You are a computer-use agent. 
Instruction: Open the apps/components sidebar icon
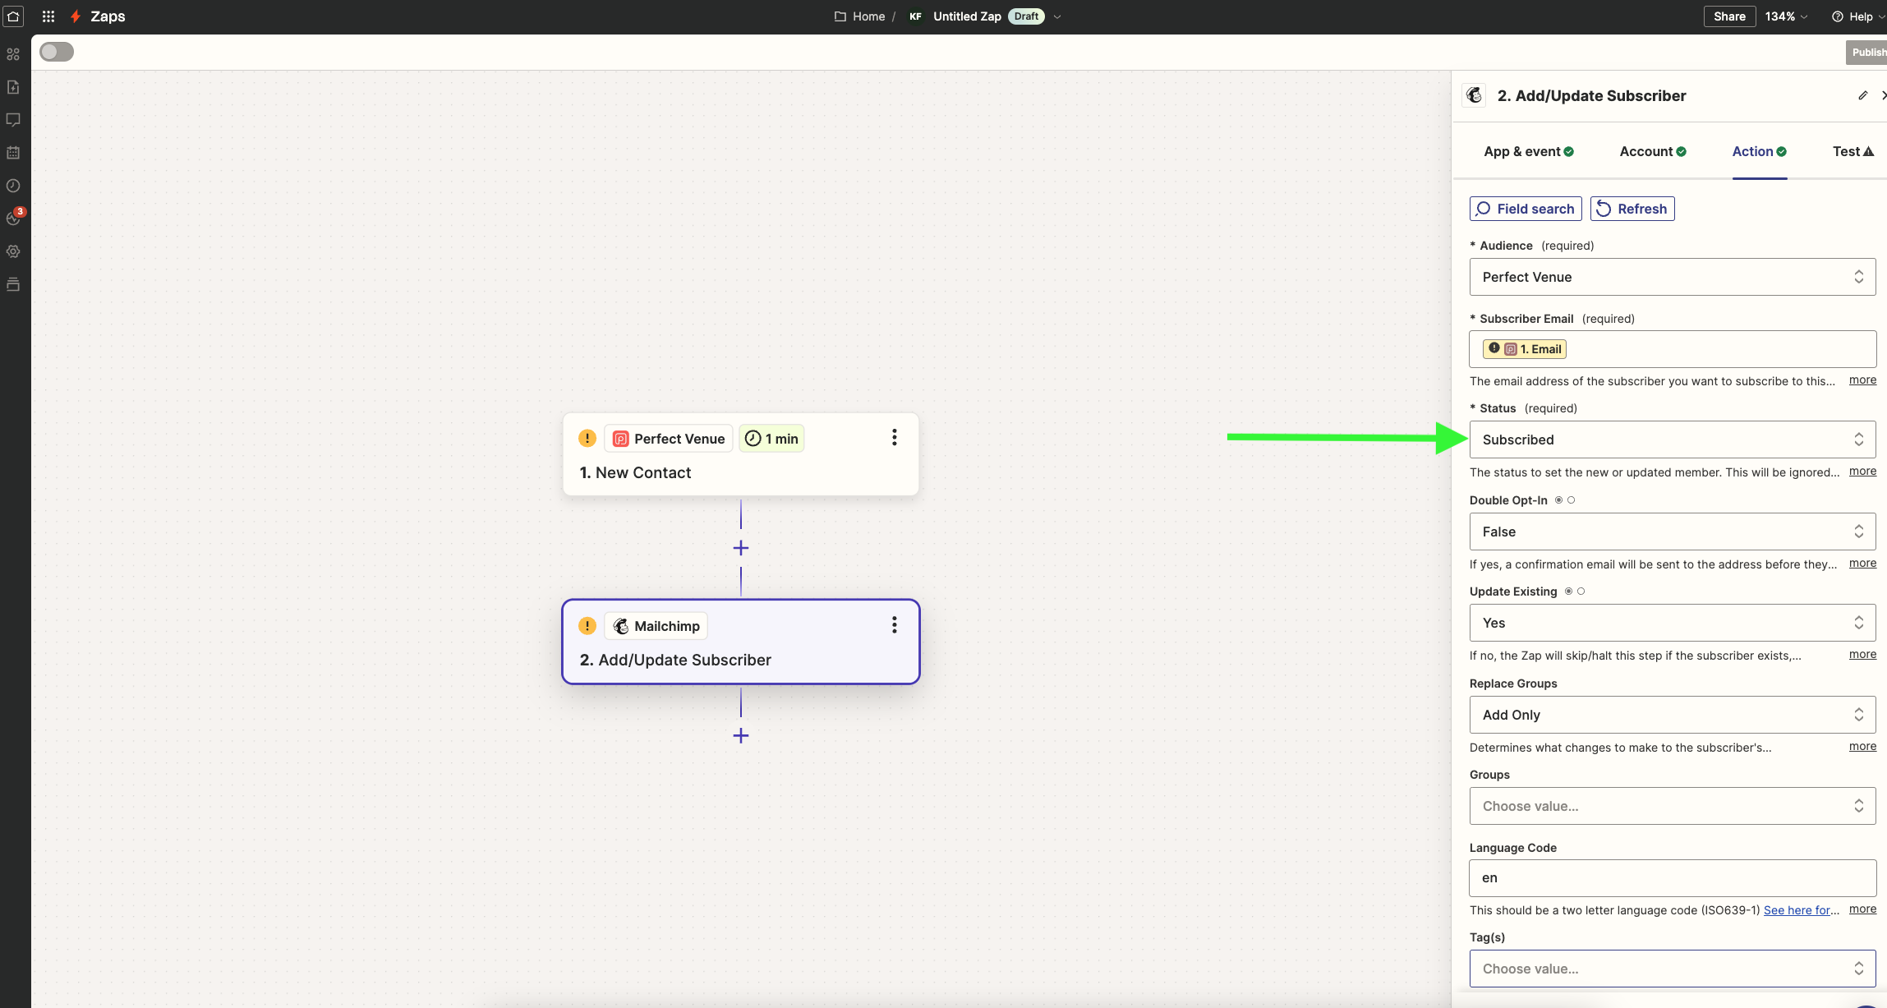point(13,54)
